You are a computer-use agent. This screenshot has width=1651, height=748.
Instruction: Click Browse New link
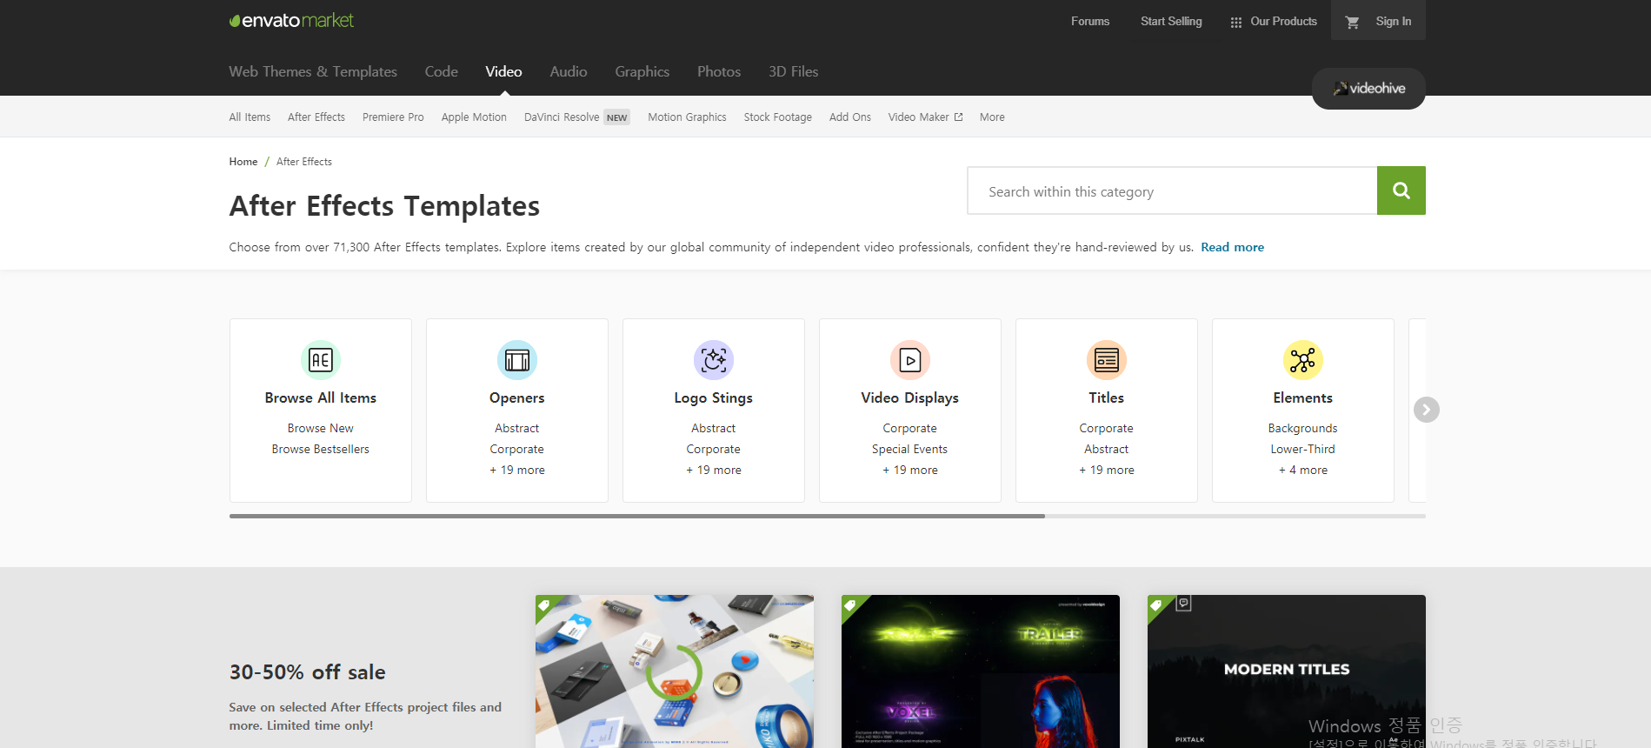pos(321,428)
